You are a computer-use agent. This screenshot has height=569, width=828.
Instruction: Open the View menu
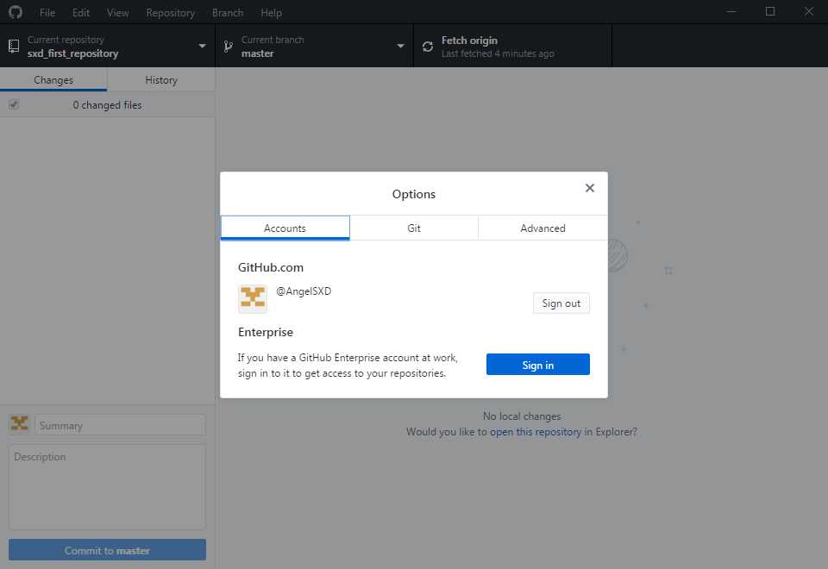(x=118, y=12)
